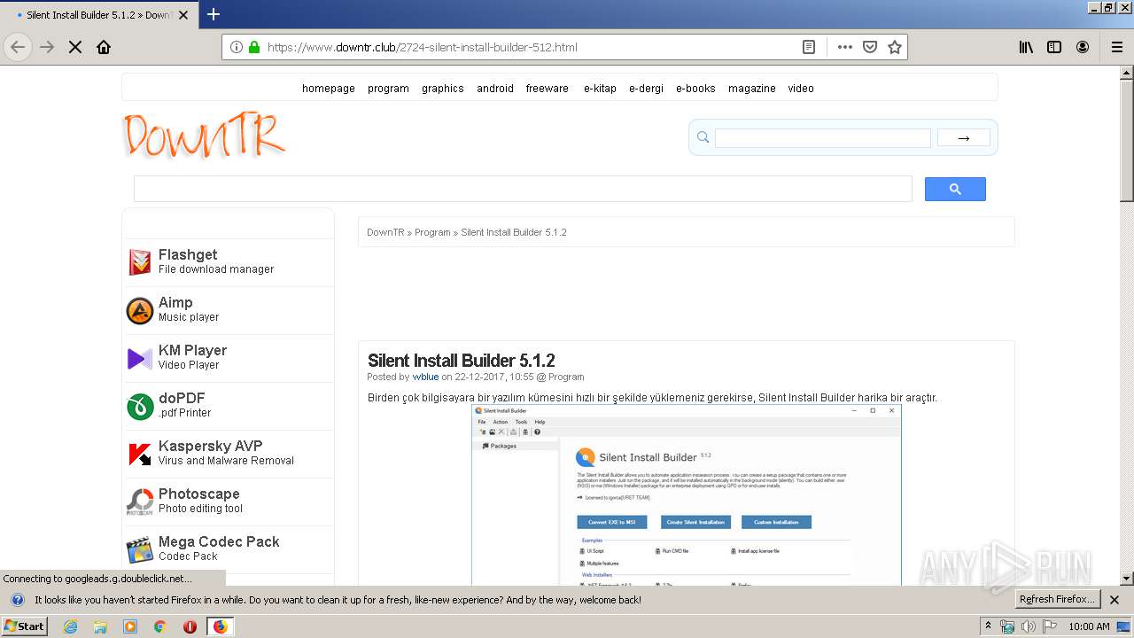Open the Aimp music player icon
Screen dimensions: 1134x638
click(140, 310)
